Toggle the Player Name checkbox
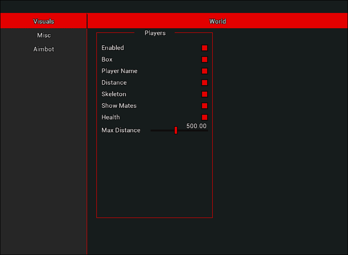The height and width of the screenshot is (255, 348). pyautogui.click(x=204, y=71)
